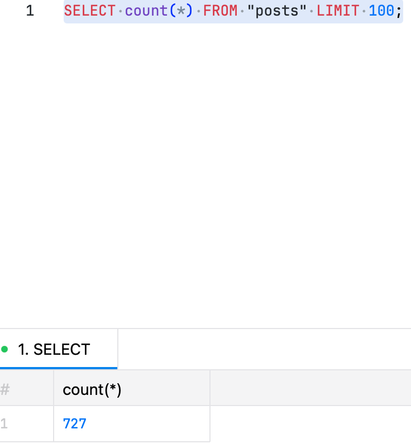Select result row number 1
Viewport: 411px width, 444px height.
click(x=4, y=424)
